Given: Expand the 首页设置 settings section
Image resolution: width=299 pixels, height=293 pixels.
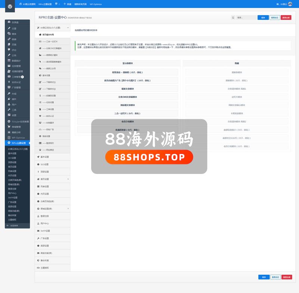Looking at the screenshot, I should [68, 179].
